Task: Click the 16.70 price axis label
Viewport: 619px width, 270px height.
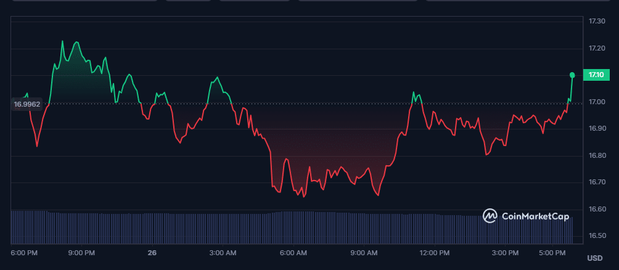Action: (x=596, y=182)
